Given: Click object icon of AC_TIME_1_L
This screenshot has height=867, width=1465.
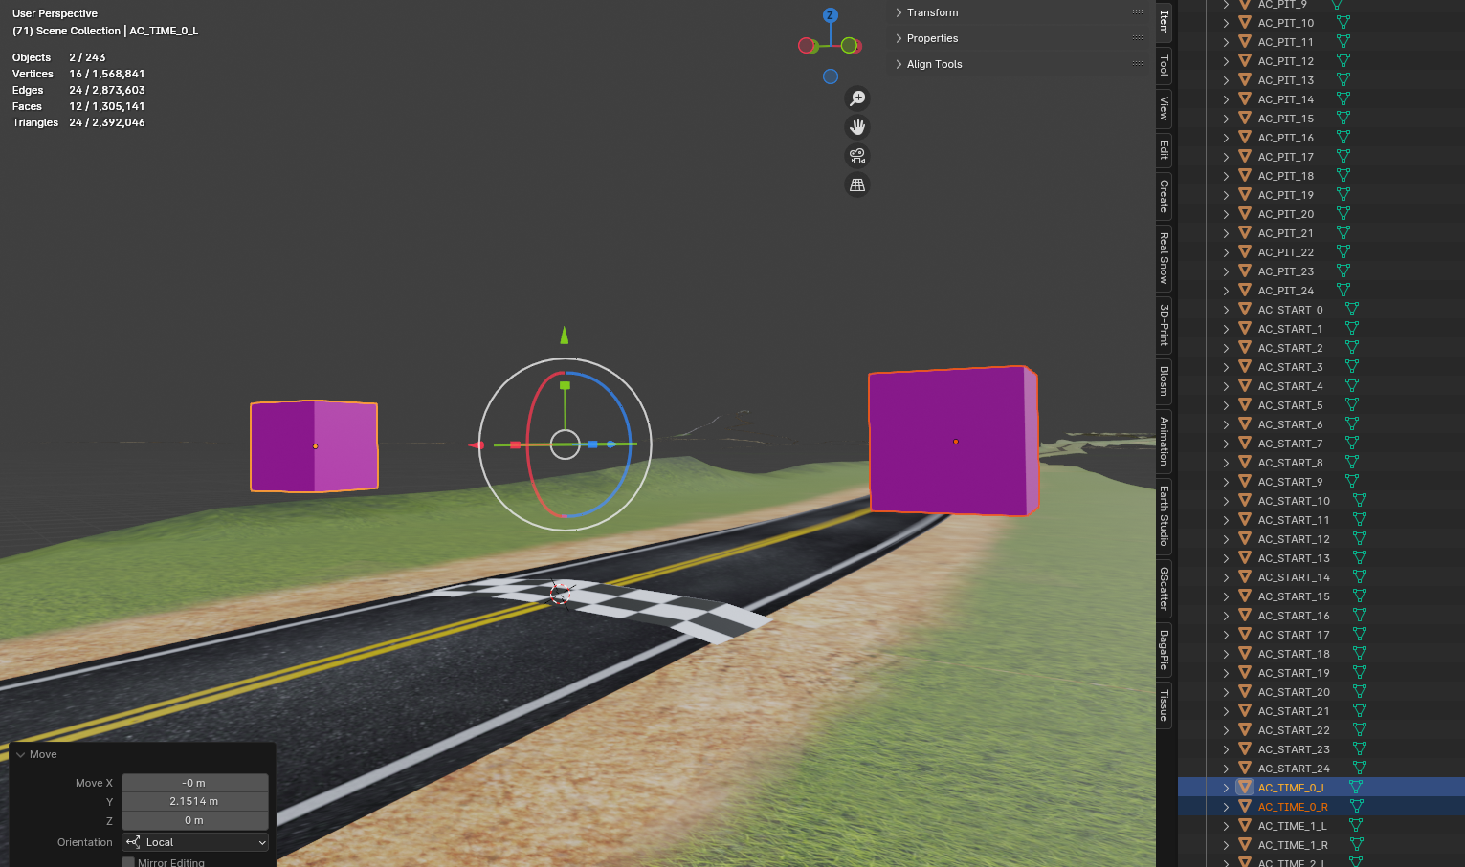Looking at the screenshot, I should 1245,825.
